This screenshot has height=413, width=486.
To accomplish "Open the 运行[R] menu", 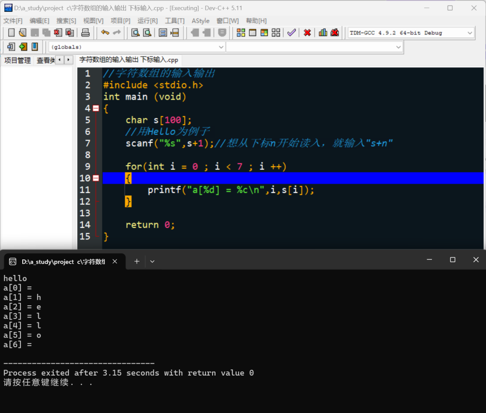I will point(148,21).
